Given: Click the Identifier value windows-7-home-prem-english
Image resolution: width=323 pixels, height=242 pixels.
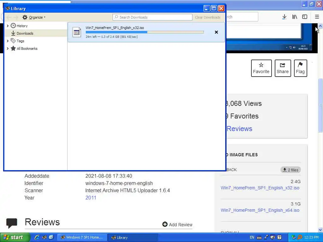Looking at the screenshot, I should pyautogui.click(x=119, y=183).
